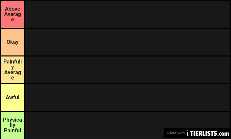Click inside the empty 'Awful' tier row

click(127, 98)
